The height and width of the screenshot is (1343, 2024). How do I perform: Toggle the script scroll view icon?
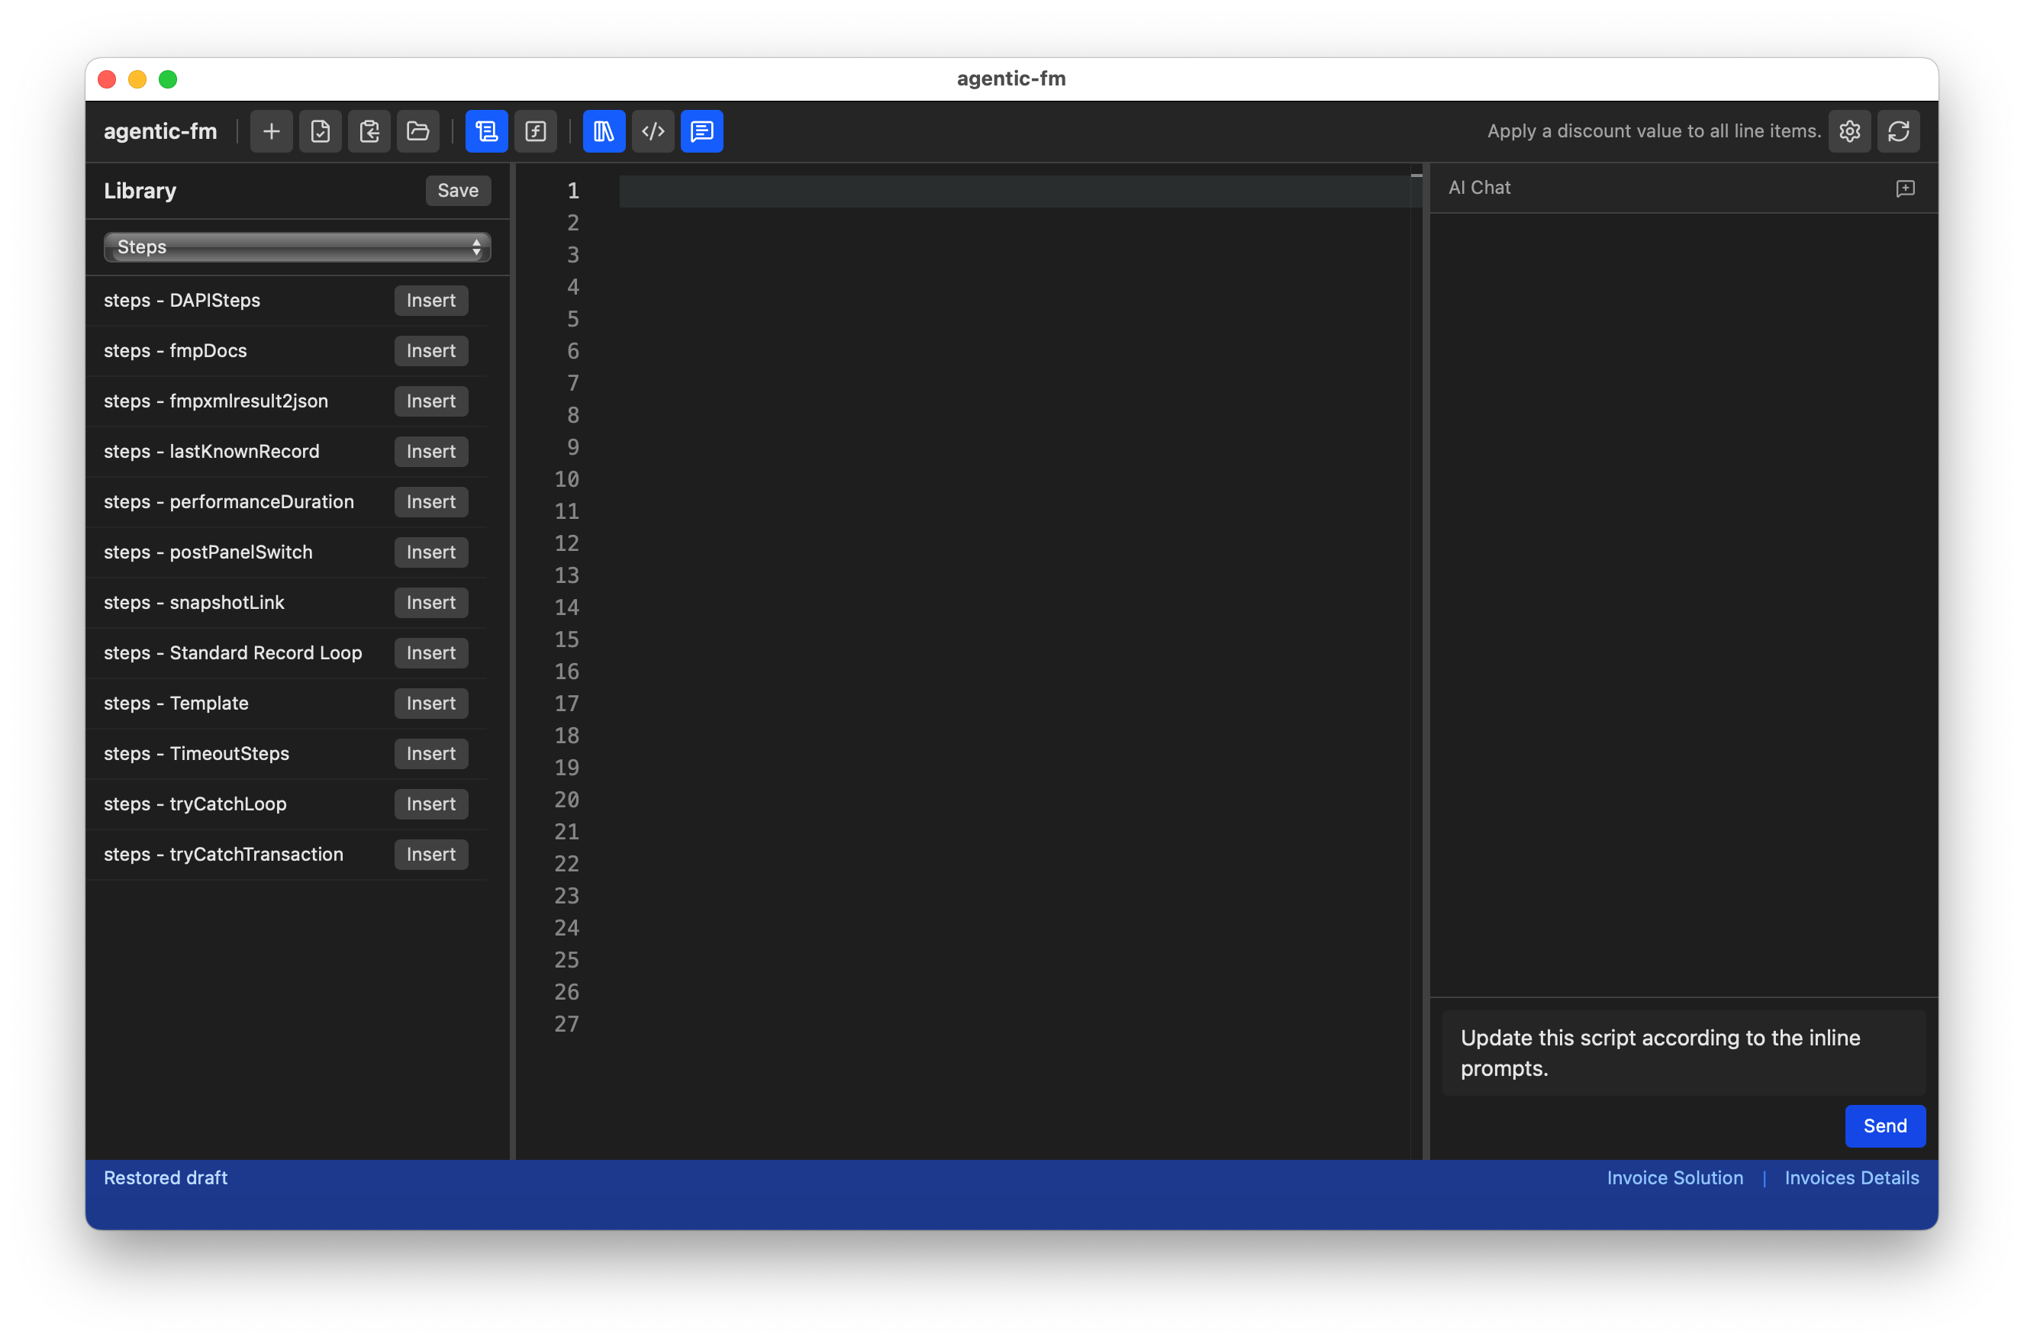coord(486,131)
